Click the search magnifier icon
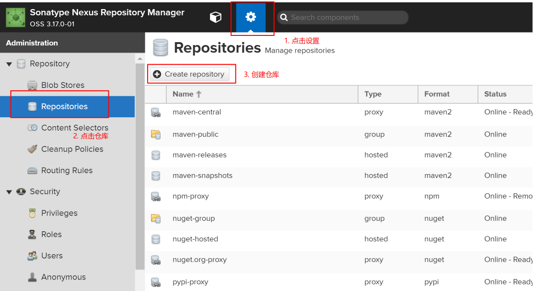The image size is (533, 291). (284, 18)
